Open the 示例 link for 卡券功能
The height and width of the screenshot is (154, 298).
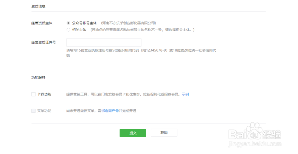(185, 94)
